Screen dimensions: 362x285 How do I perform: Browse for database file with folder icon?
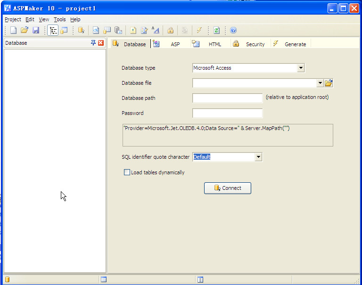click(x=329, y=83)
